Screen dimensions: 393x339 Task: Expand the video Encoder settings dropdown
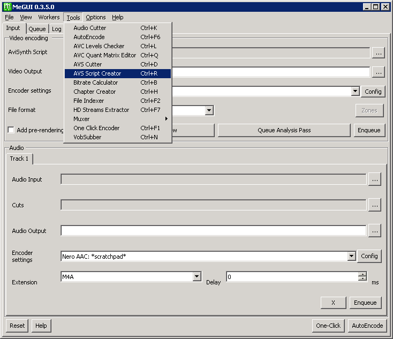pos(355,92)
